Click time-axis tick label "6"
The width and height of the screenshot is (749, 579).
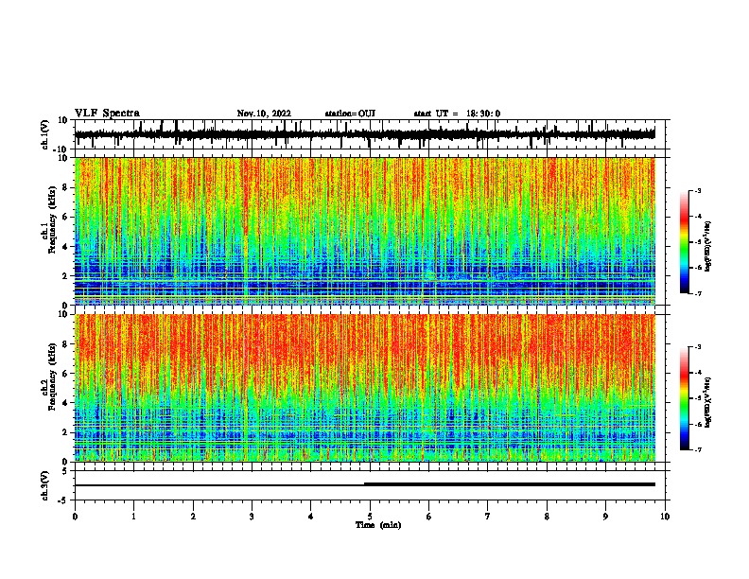429,517
